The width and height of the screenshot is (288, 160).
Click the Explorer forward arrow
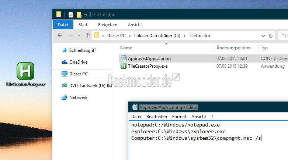[70, 35]
